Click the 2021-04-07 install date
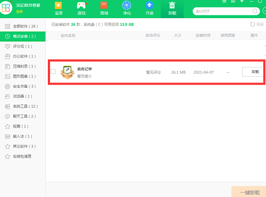The image size is (266, 197). [204, 72]
